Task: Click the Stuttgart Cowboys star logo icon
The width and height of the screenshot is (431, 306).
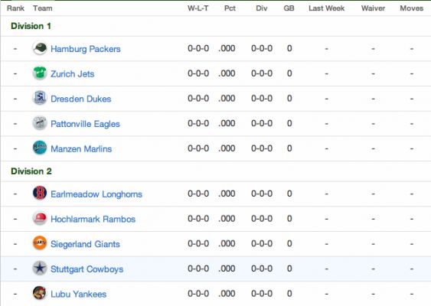Action: point(40,268)
